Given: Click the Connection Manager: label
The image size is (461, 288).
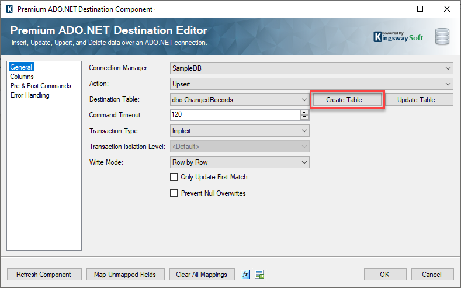Looking at the screenshot, I should pos(119,68).
